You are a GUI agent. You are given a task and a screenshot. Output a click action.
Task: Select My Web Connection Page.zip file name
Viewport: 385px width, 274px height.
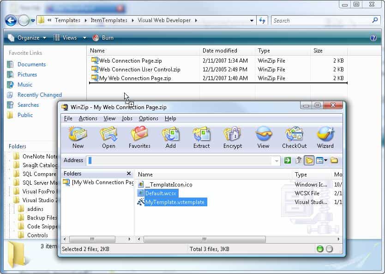(135, 78)
